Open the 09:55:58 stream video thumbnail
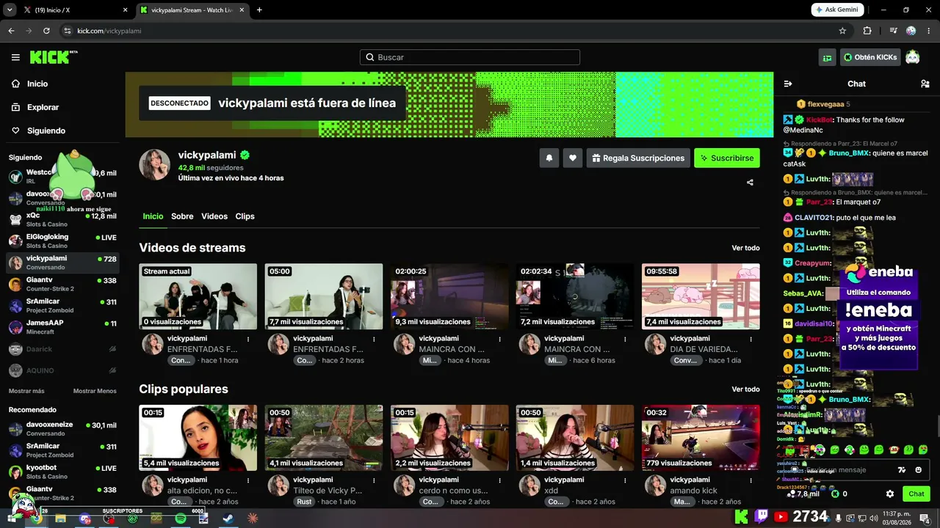The height and width of the screenshot is (528, 940). pyautogui.click(x=701, y=296)
